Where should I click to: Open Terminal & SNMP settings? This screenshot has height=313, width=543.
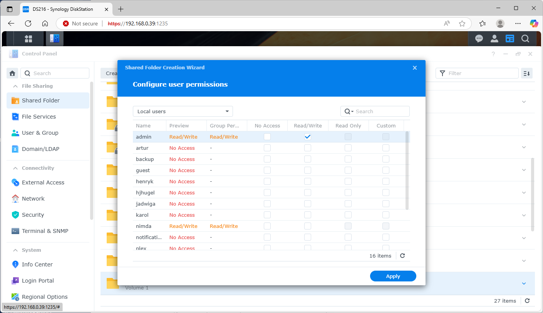click(45, 231)
